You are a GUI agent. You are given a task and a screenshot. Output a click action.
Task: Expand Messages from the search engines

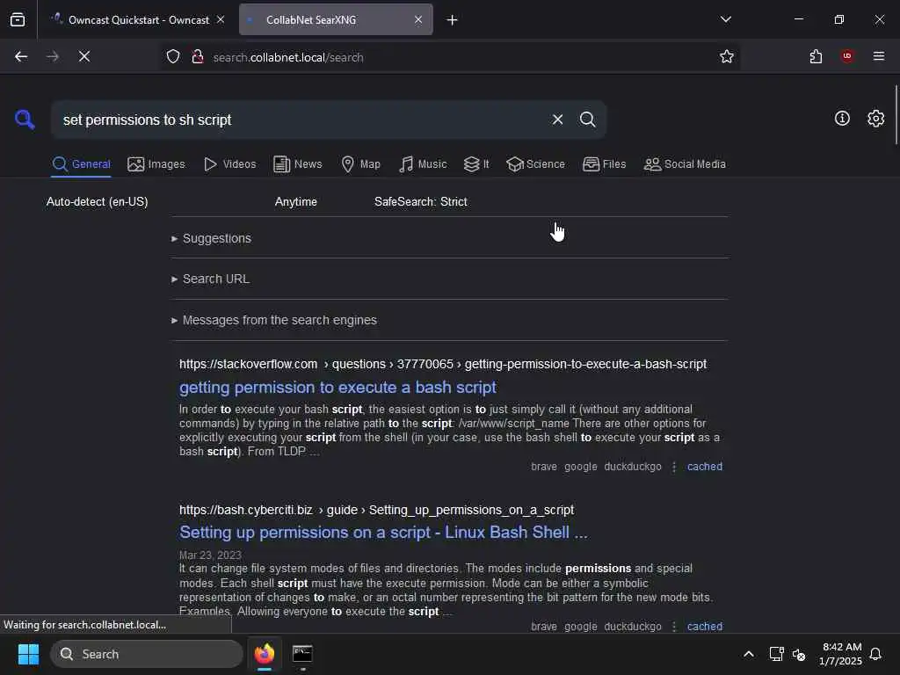click(x=274, y=320)
